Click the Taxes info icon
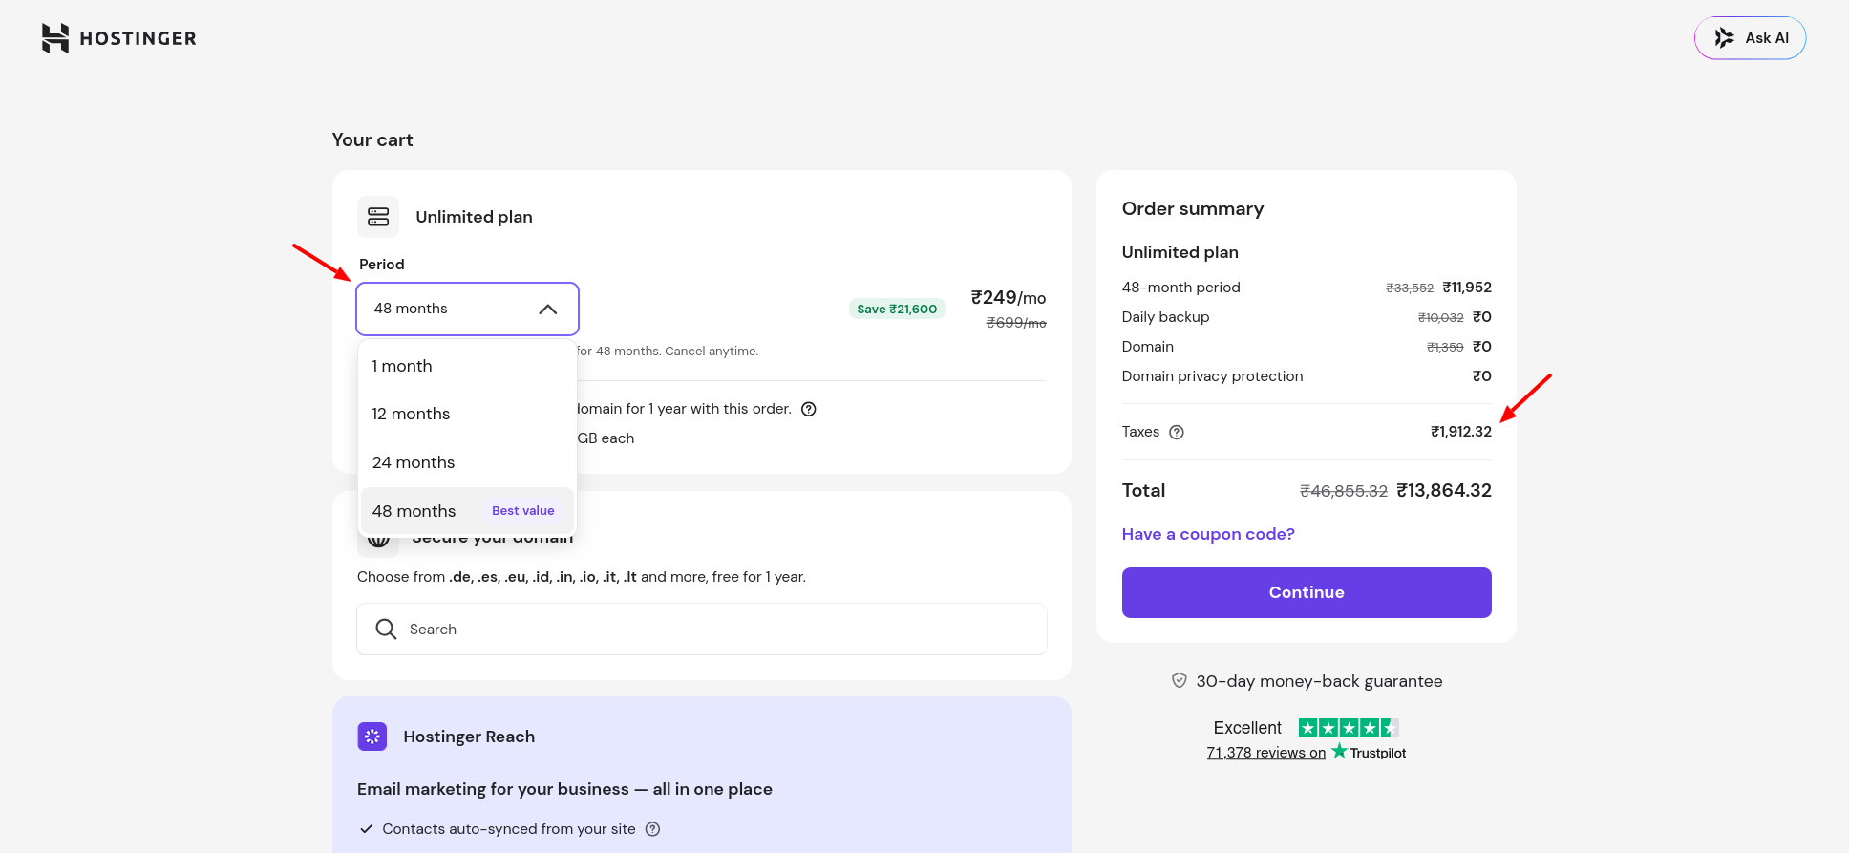This screenshot has height=854, width=1849. [x=1177, y=432]
